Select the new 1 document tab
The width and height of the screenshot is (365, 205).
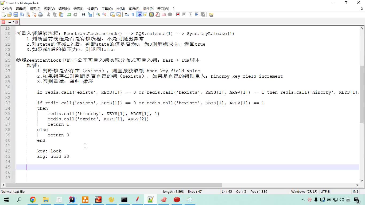[x=10, y=22]
